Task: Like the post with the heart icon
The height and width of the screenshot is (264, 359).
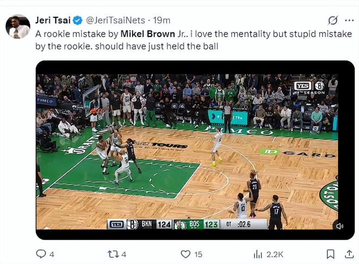Action: coord(185,254)
